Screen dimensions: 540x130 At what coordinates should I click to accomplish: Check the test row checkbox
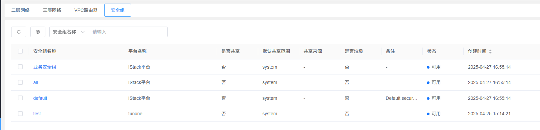(x=20, y=114)
